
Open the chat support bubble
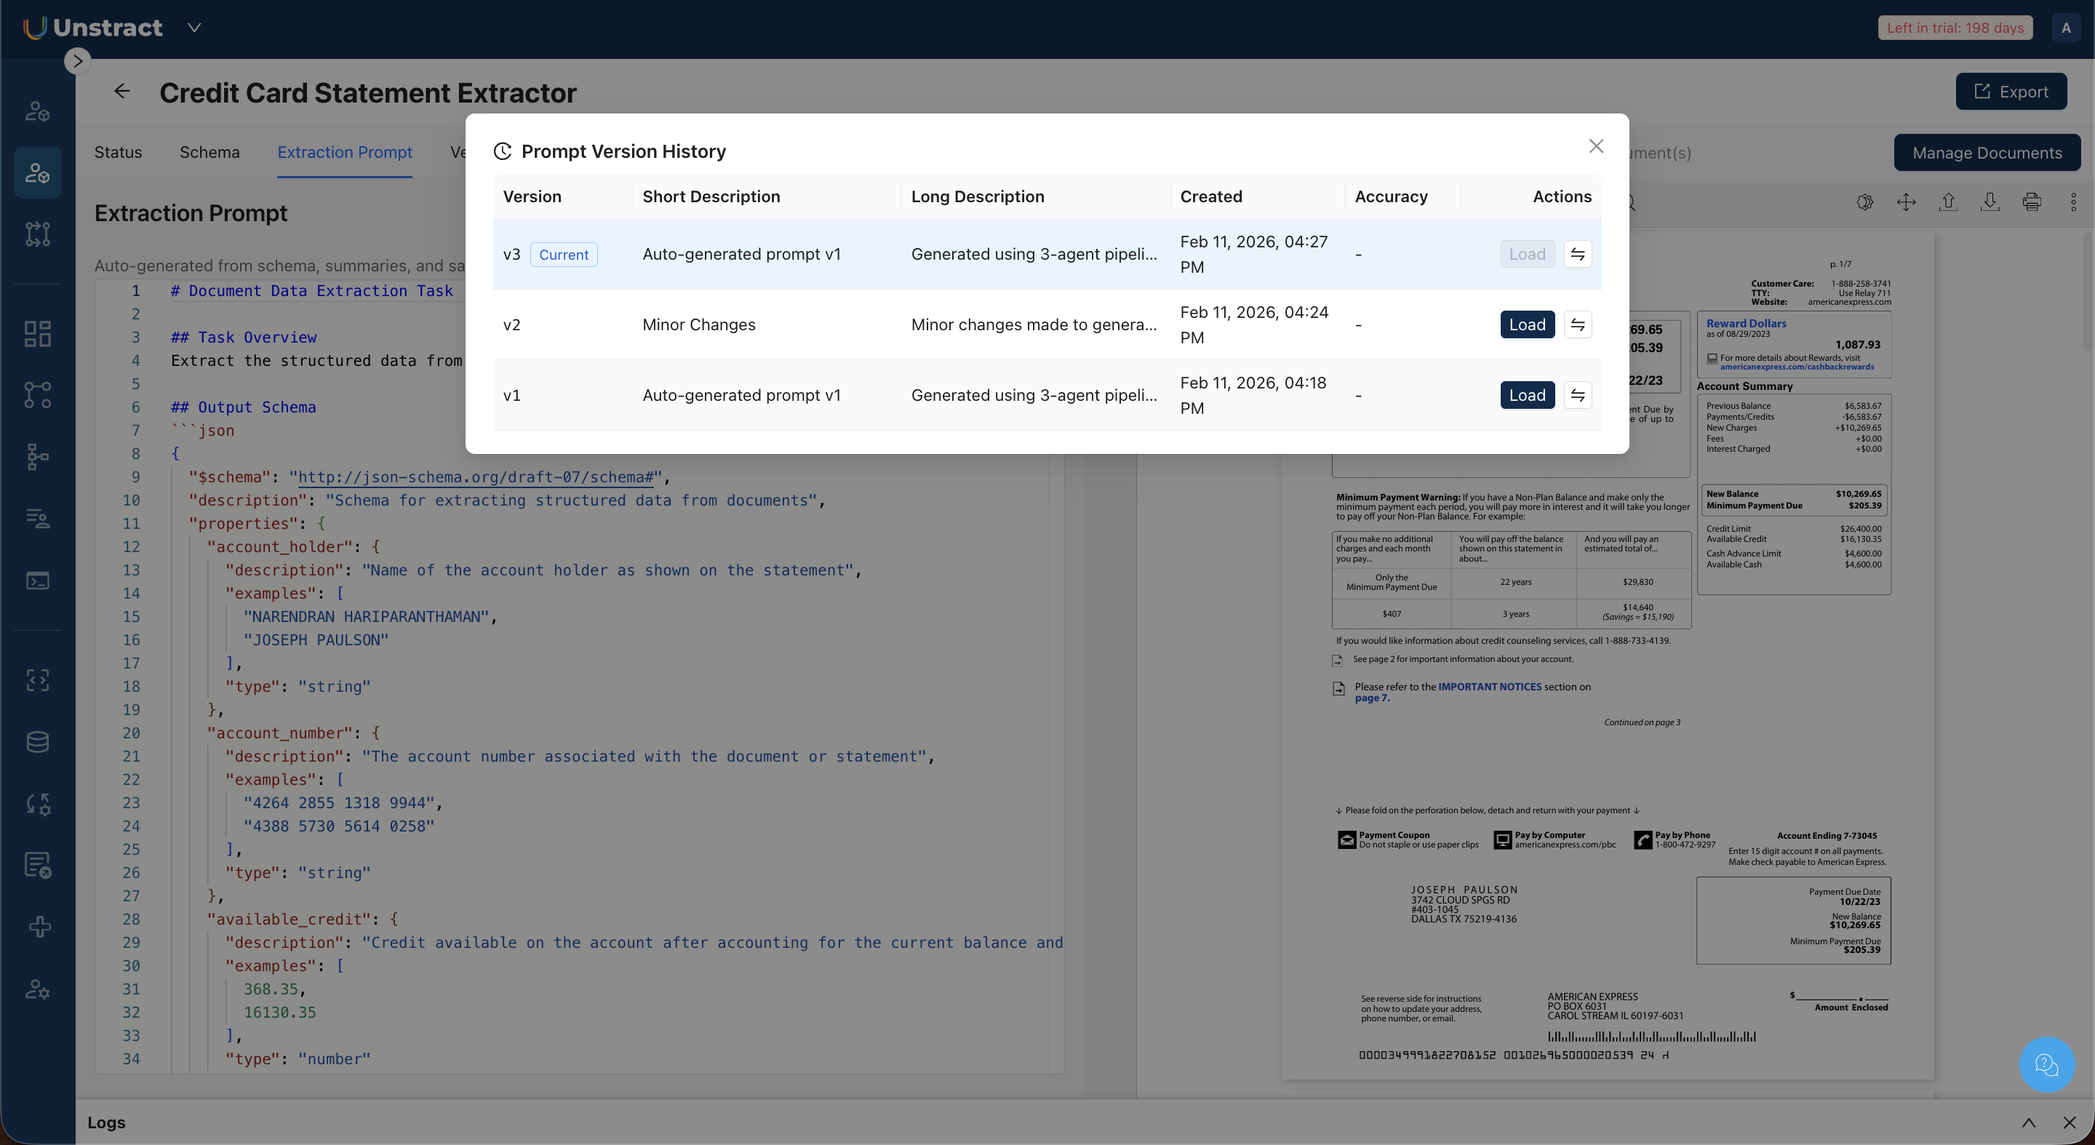[x=2046, y=1064]
